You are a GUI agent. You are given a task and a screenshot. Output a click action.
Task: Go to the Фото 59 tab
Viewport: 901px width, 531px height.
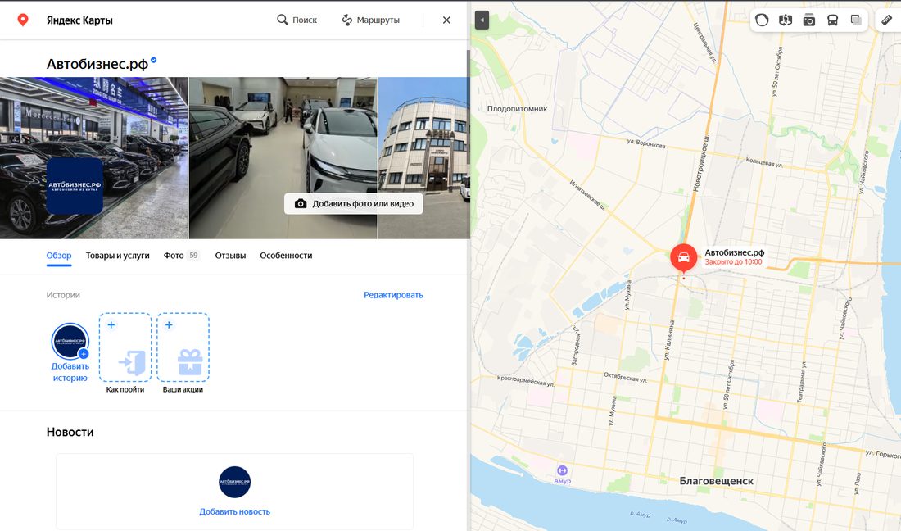click(182, 256)
